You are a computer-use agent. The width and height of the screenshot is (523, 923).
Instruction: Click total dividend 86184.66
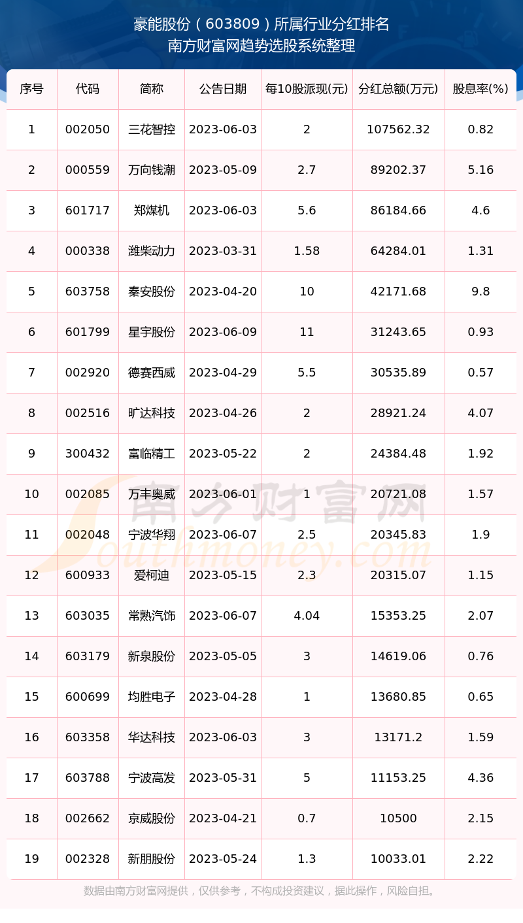(398, 210)
